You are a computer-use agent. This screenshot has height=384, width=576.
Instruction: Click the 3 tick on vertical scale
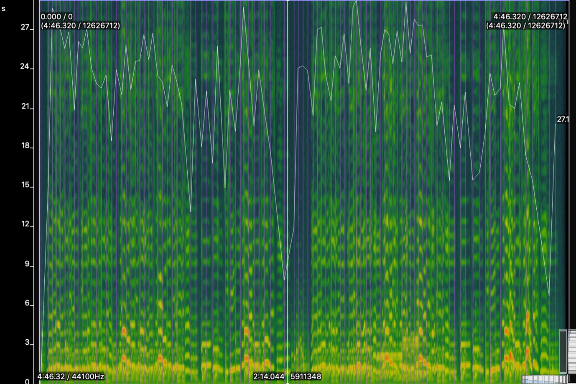pos(27,342)
